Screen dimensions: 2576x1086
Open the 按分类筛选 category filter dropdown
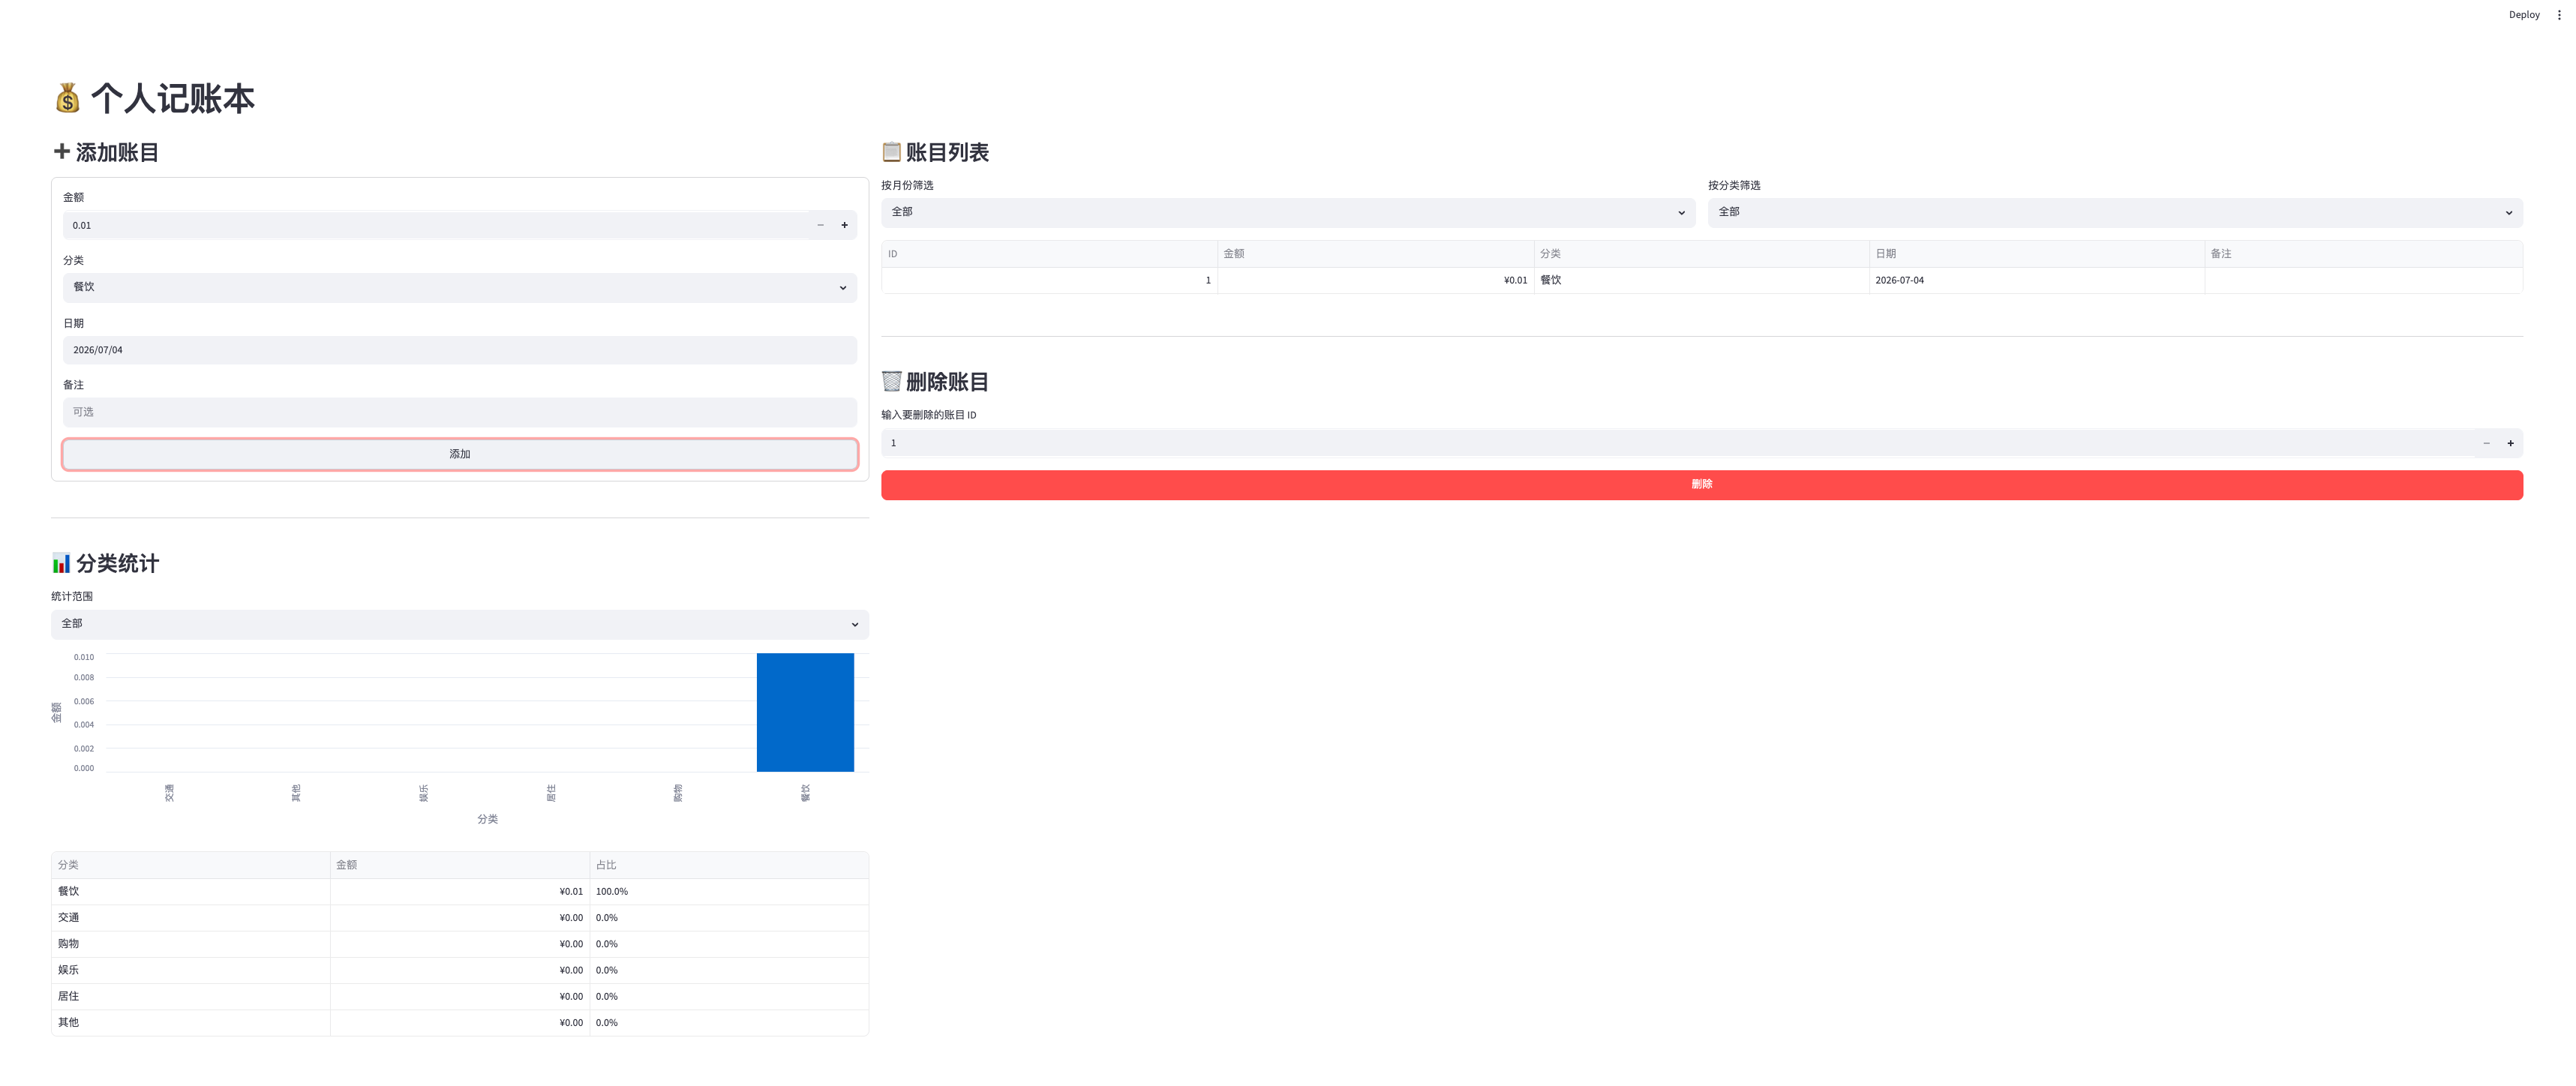(x=2115, y=212)
